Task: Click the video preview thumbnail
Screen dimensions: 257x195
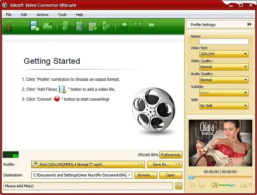Action: point(220,143)
